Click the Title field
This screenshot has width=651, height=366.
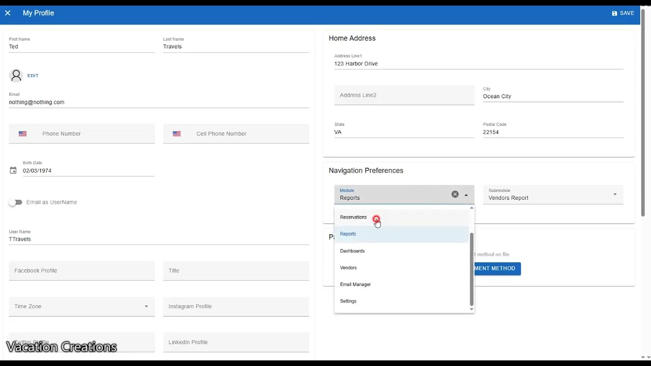[236, 271]
